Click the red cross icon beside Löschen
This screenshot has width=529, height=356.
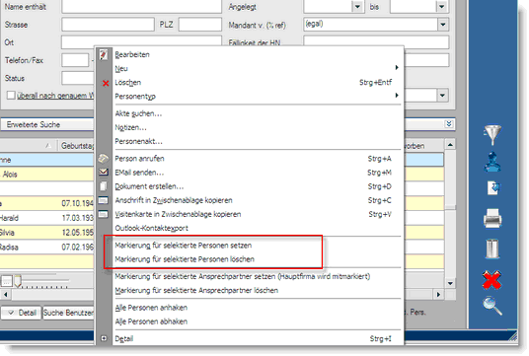coord(106,83)
